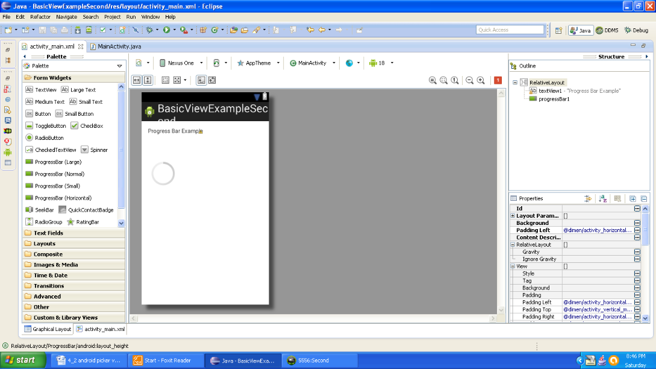
Task: Sort properties alphabetically icon
Action: pyautogui.click(x=602, y=199)
